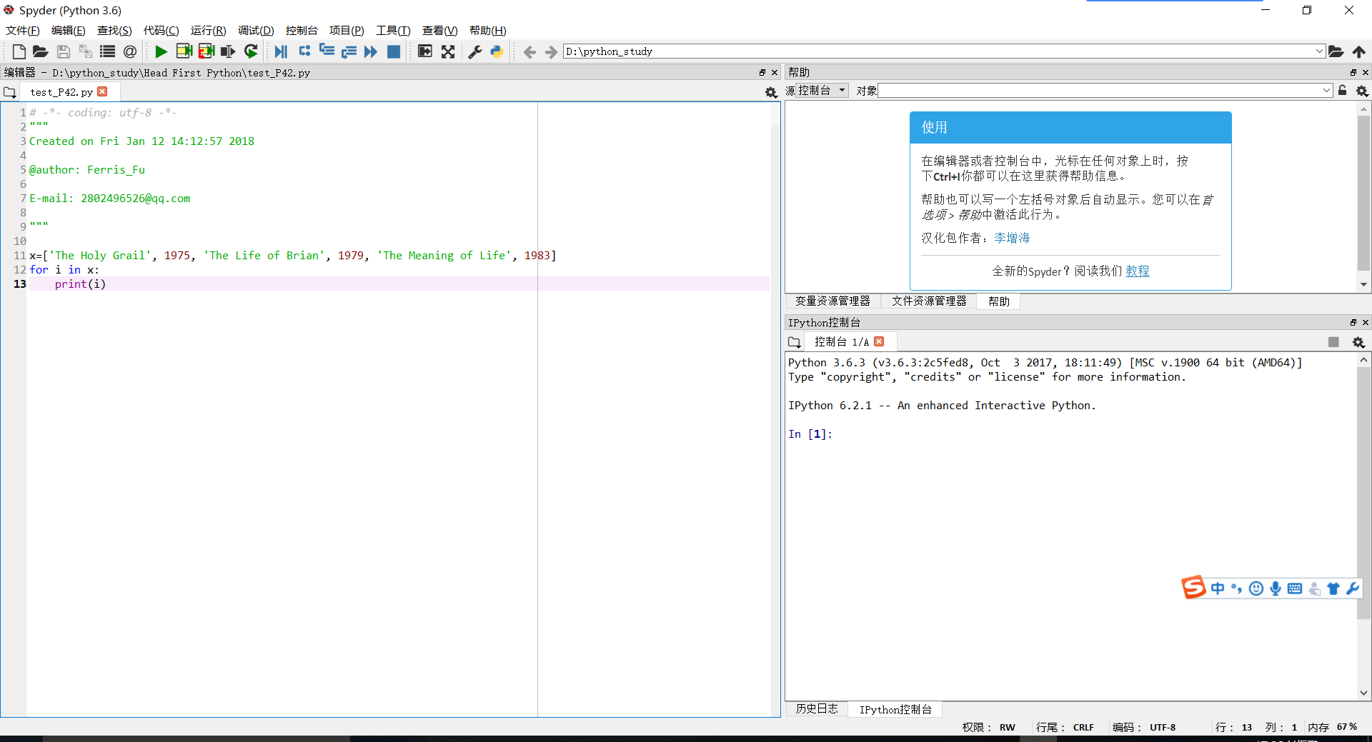This screenshot has height=742, width=1372.
Task: Open the Sogou toolbox wrench
Action: [1352, 588]
